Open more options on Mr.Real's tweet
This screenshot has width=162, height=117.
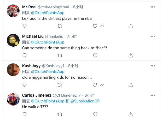tap(153, 7)
